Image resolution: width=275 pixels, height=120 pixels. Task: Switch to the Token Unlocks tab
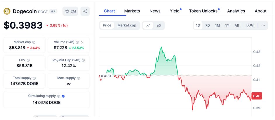pos(203,11)
